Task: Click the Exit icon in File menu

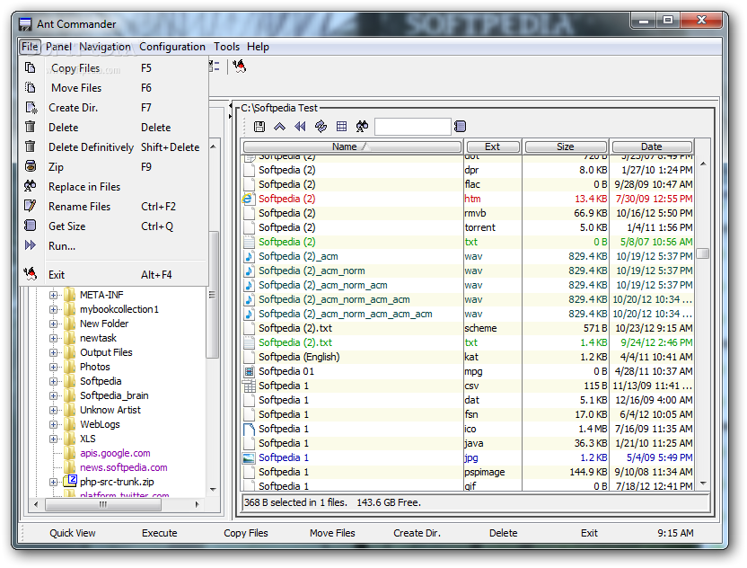Action: pos(30,274)
